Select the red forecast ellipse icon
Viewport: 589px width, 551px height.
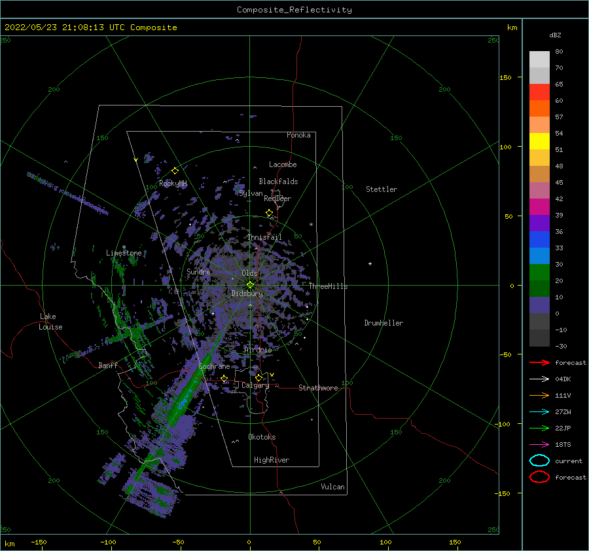coord(539,477)
